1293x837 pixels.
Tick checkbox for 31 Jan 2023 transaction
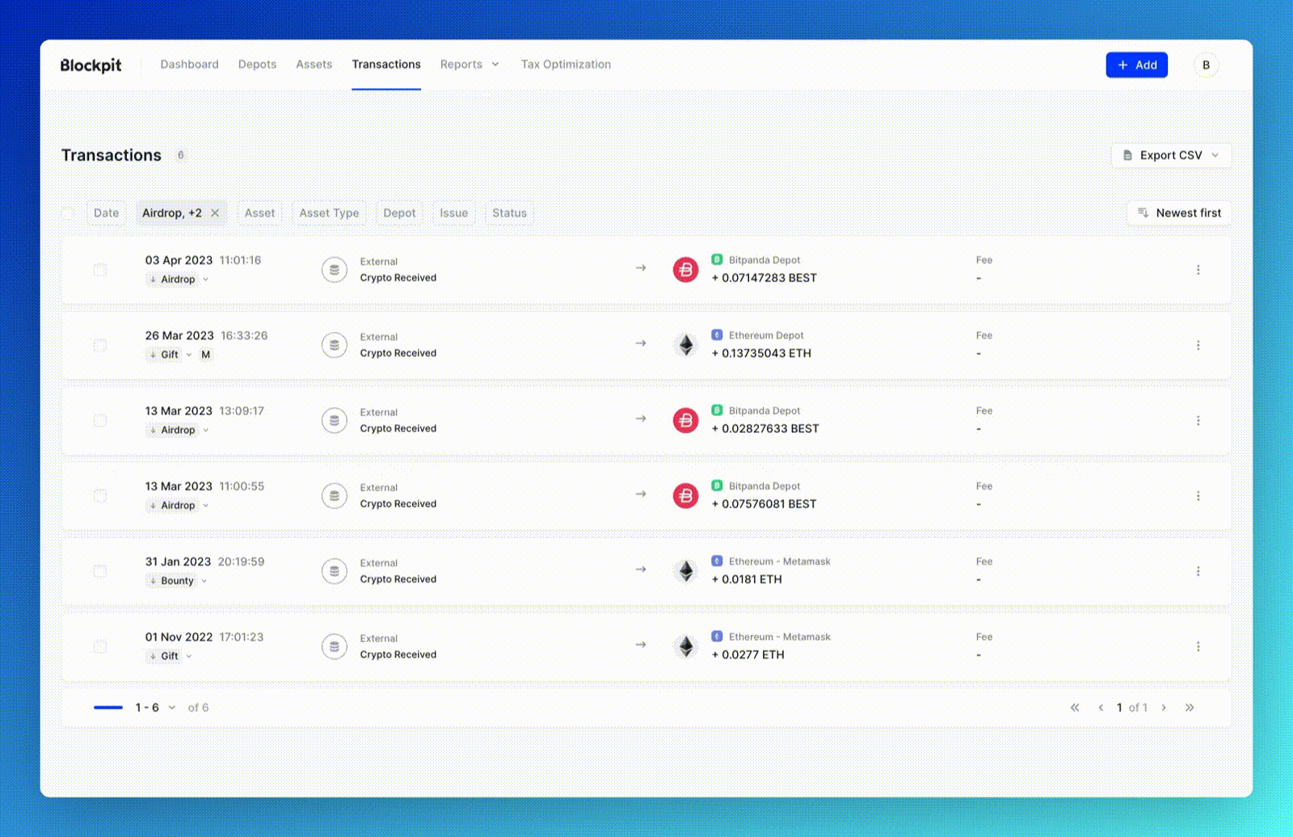[x=100, y=571]
